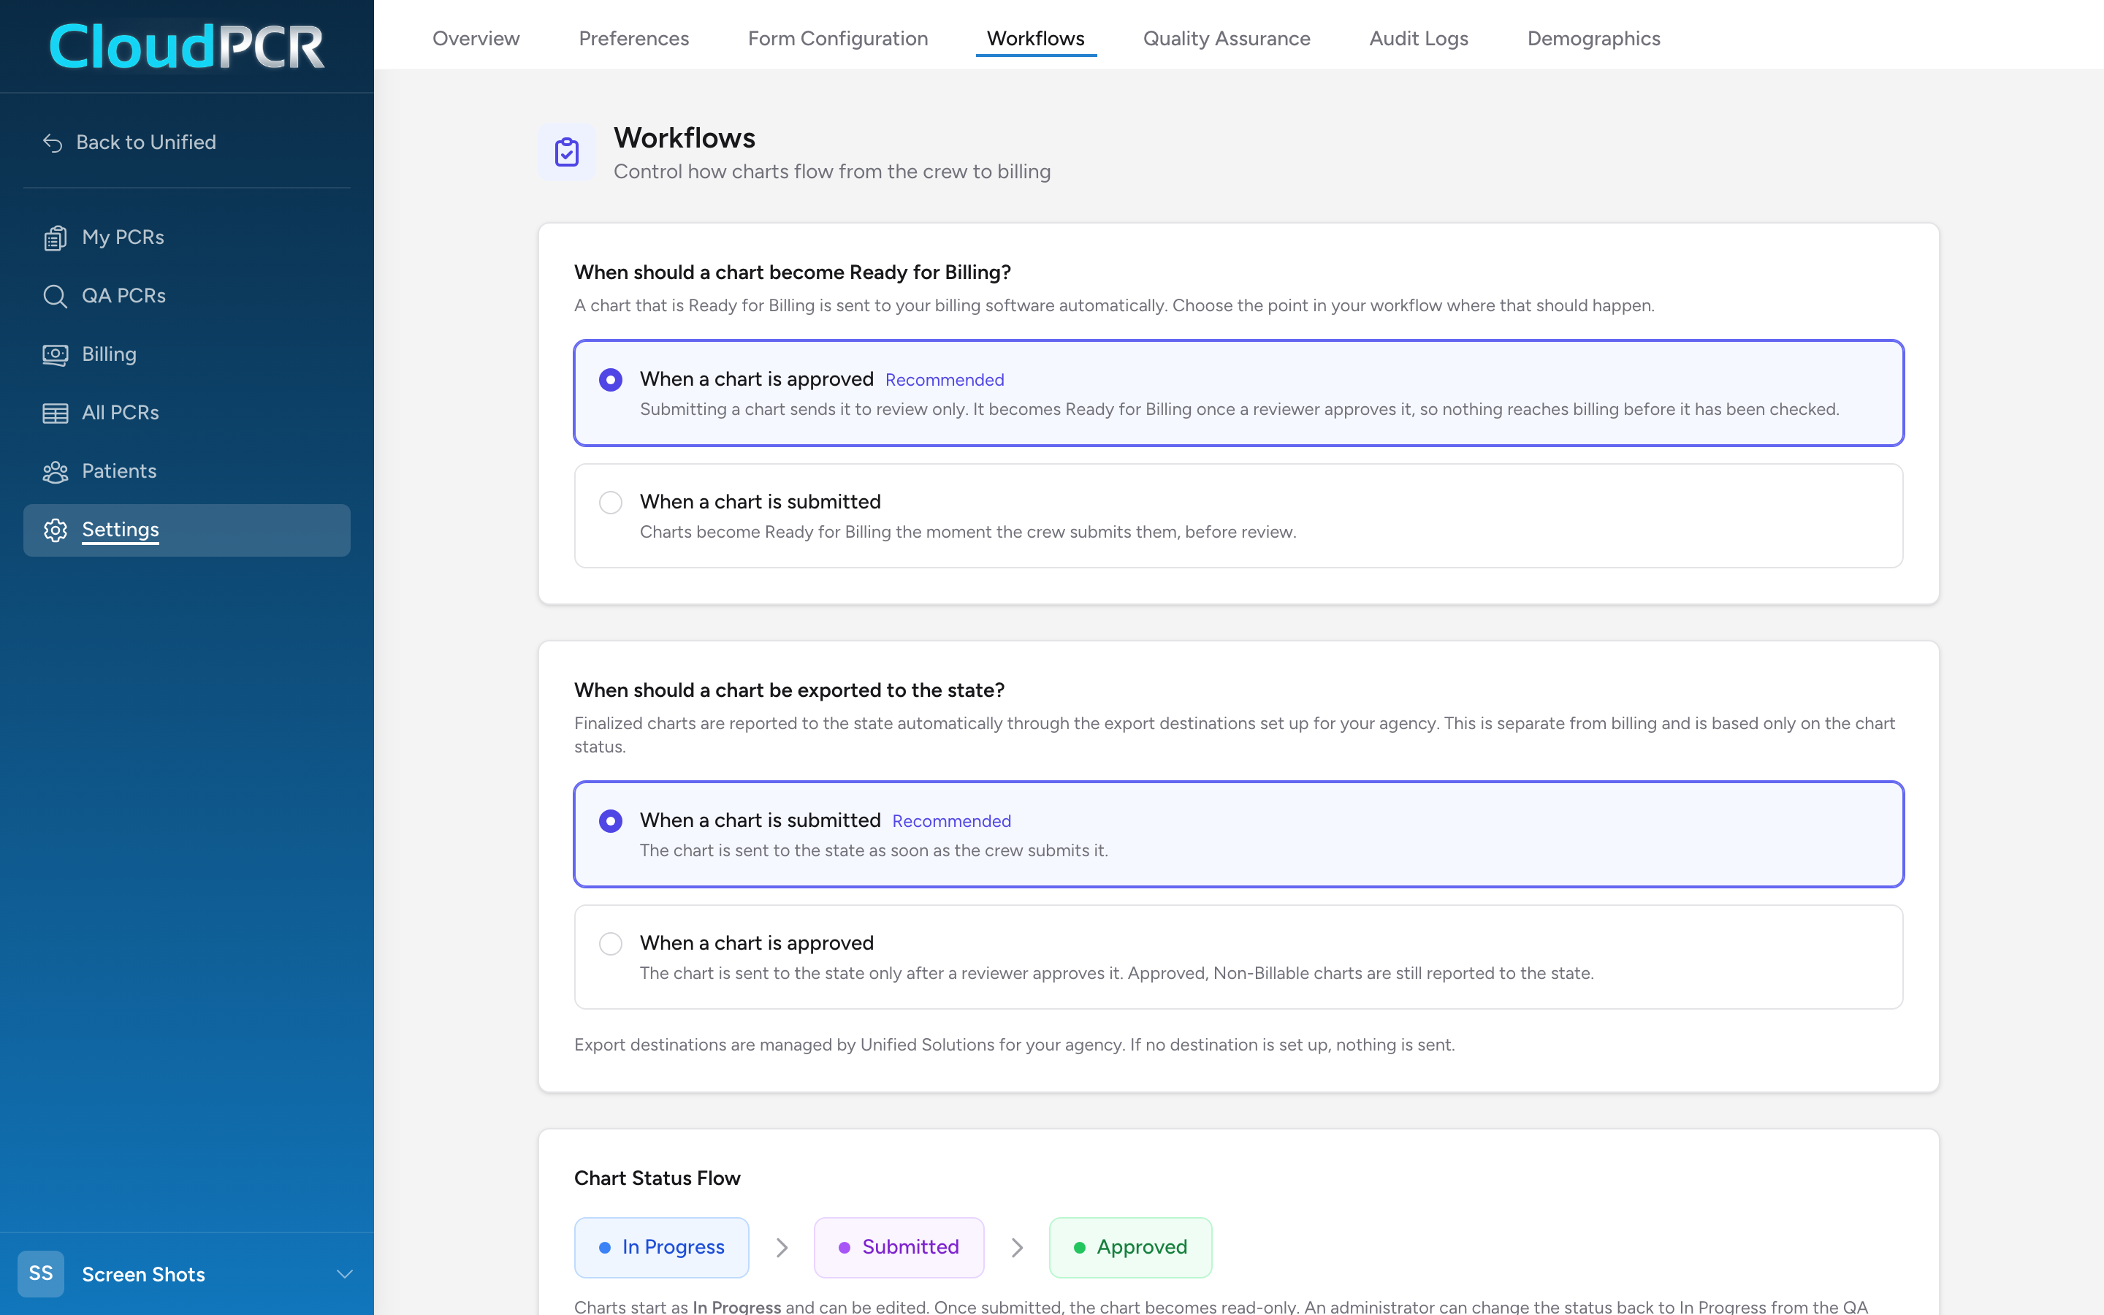Select billing radio When a chart is submitted
This screenshot has height=1315, width=2104.
coord(610,503)
